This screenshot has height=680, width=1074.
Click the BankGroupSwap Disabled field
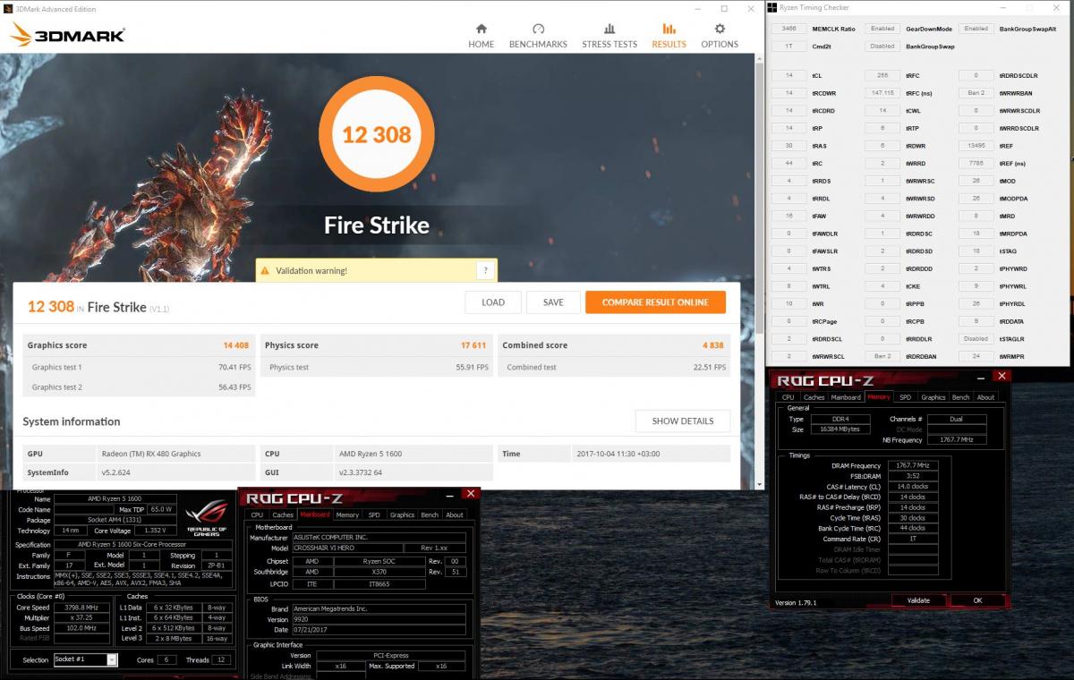[x=882, y=46]
